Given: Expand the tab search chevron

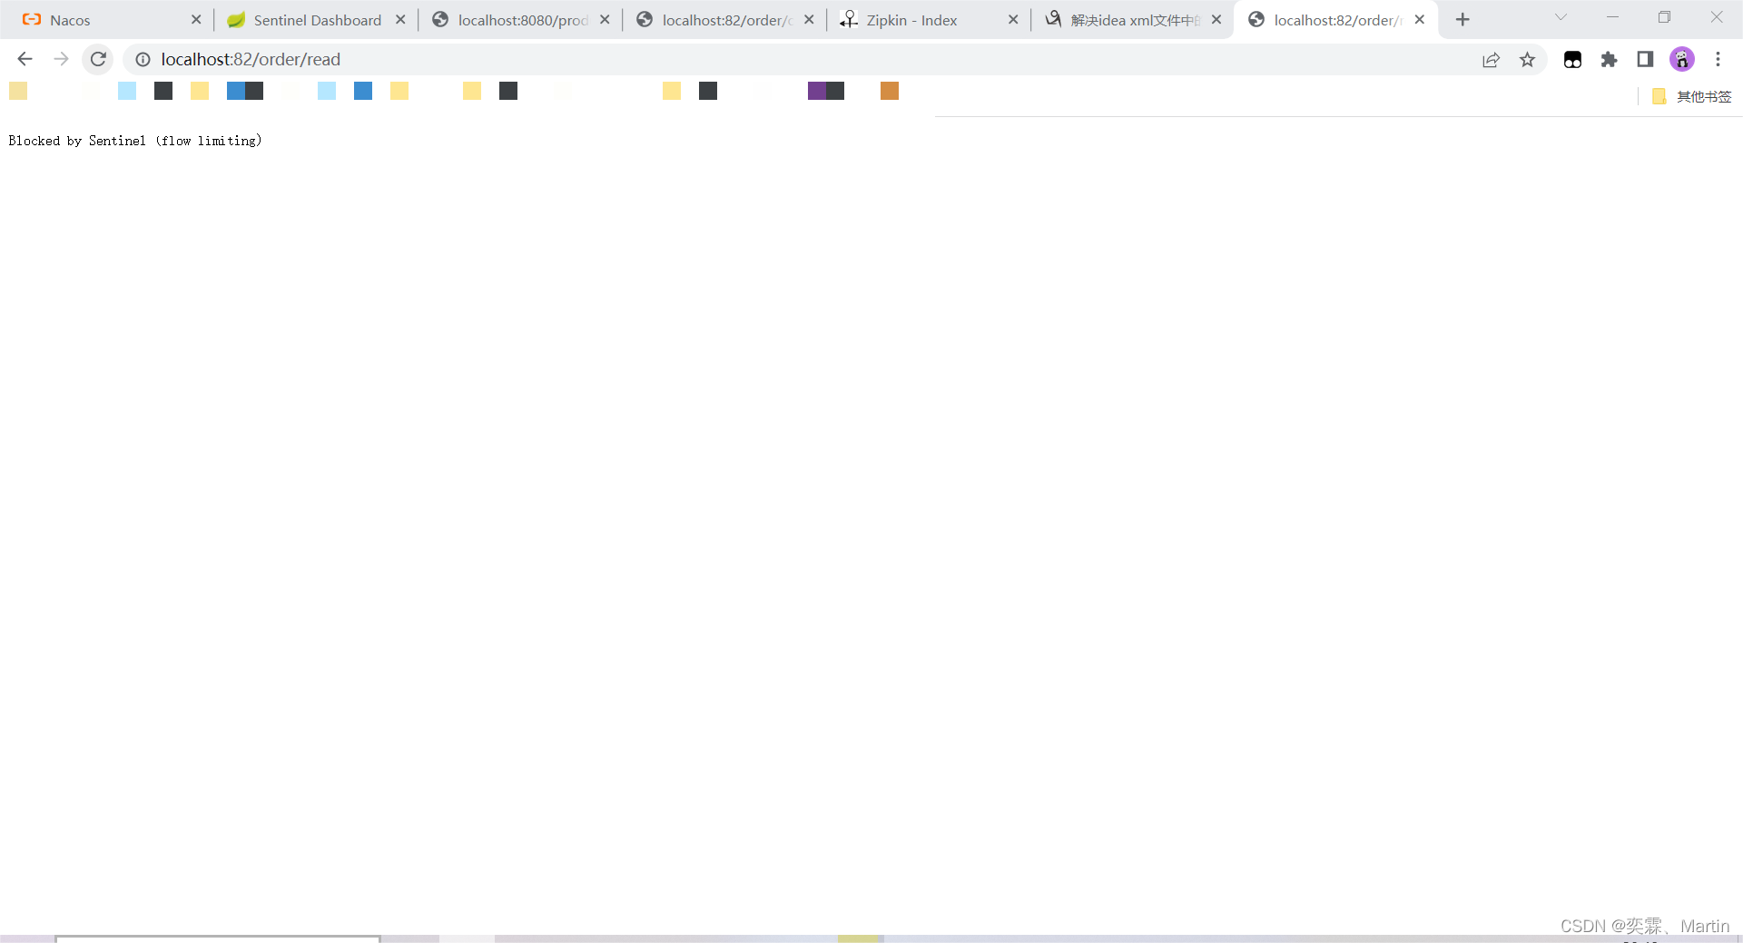Looking at the screenshot, I should coord(1561,17).
